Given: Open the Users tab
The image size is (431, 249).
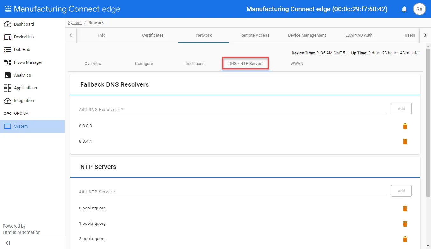Looking at the screenshot, I should pyautogui.click(x=410, y=35).
